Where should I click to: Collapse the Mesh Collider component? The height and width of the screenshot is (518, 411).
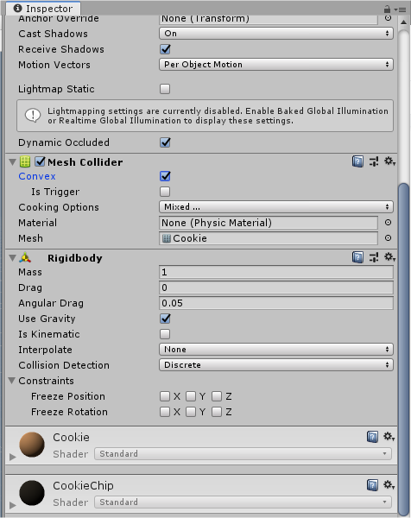pos(13,162)
